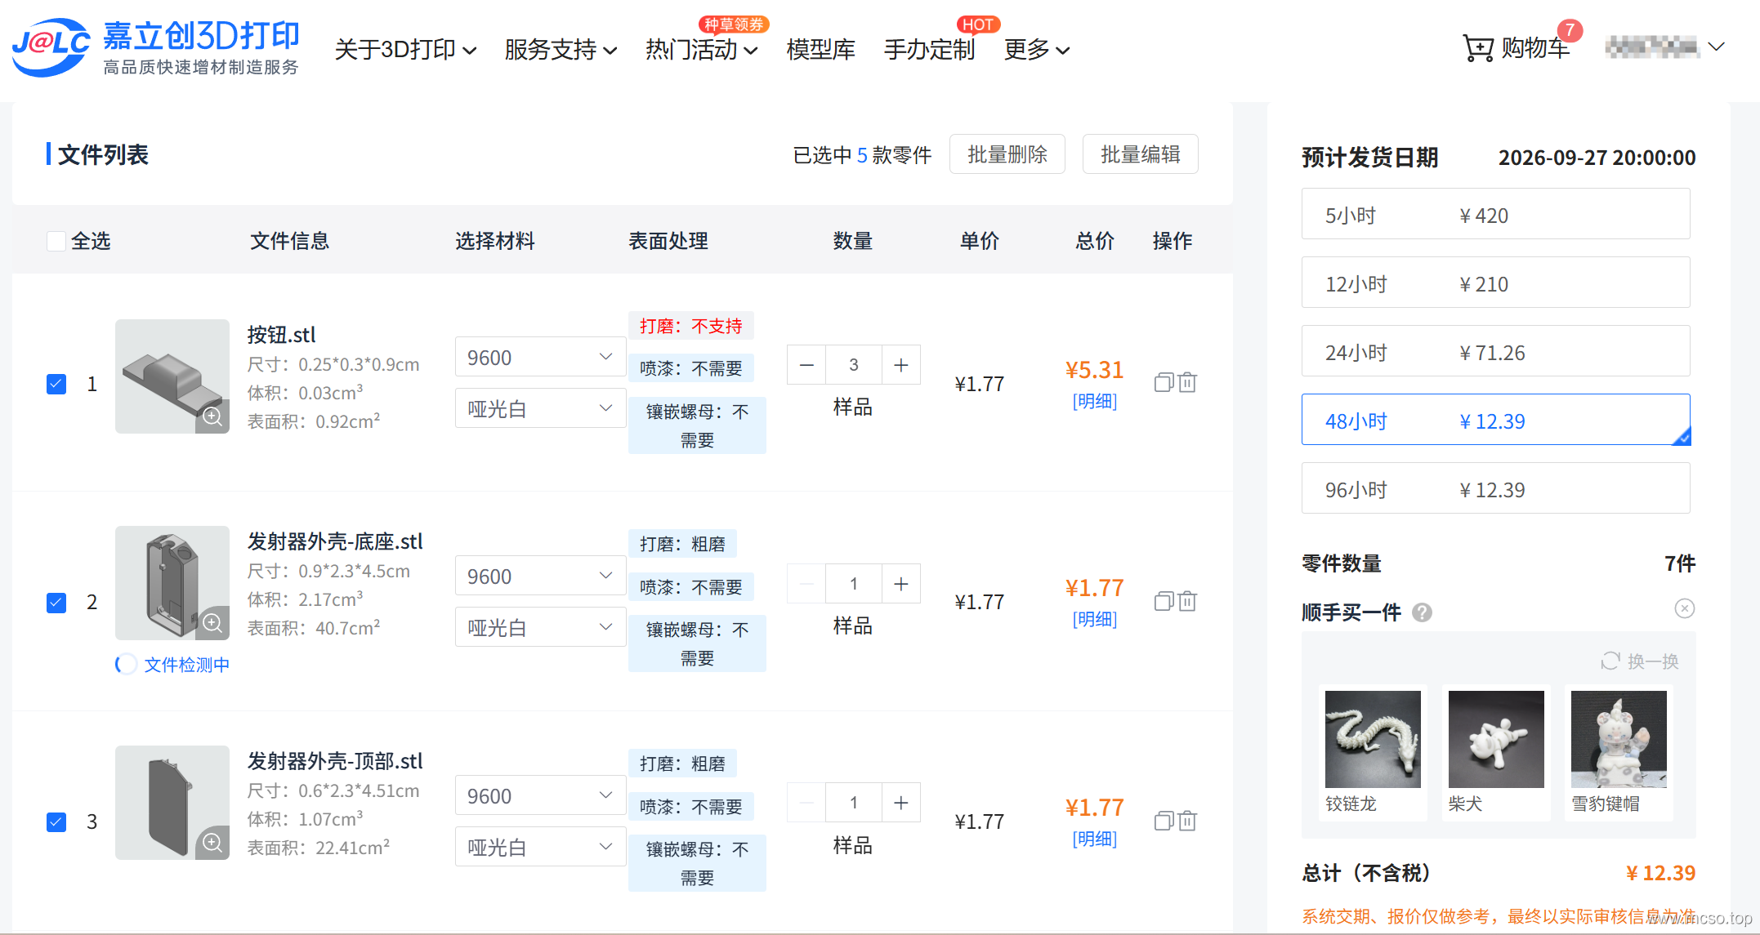Viewport: 1760px width, 935px height.
Task: Delete the 发射器外壳-底座.stl row via trash icon
Action: [x=1187, y=602]
